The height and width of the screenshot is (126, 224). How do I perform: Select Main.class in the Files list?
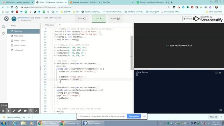pos(23,36)
